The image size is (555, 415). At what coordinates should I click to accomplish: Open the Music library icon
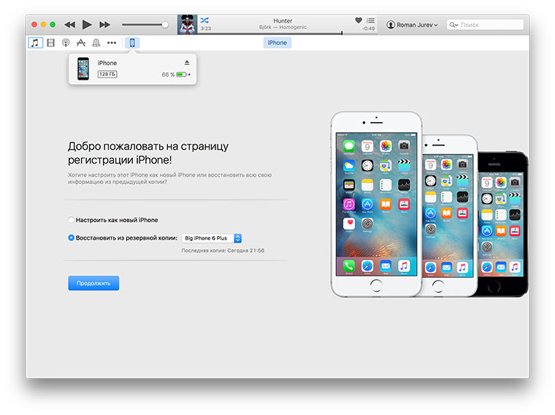click(x=35, y=43)
